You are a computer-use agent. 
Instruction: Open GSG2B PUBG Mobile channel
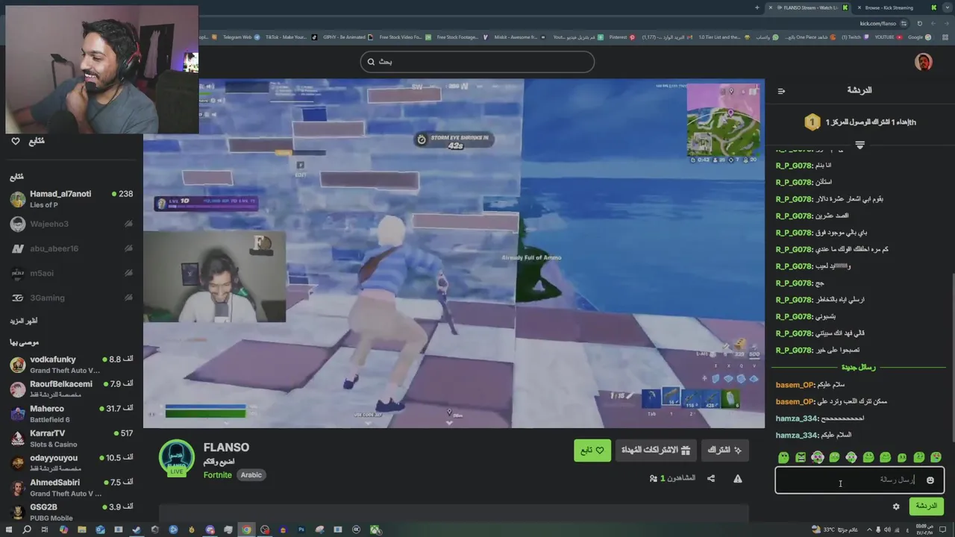(71, 512)
